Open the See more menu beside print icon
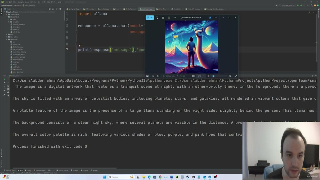The height and width of the screenshot is (180, 320). point(175,17)
